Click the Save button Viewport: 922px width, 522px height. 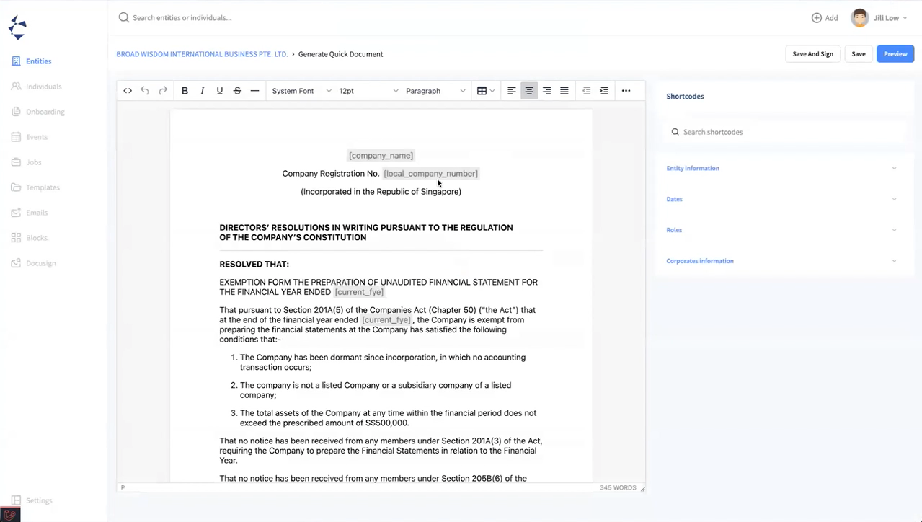(x=859, y=54)
